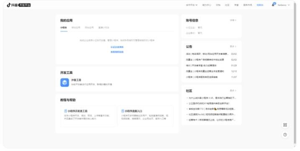The image size is (300, 151).
Task: Open the notification bell icon
Action: (273, 5)
